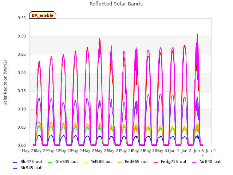Click the 0.15 y-axis tick label
The width and height of the screenshot is (233, 175).
click(22, 91)
